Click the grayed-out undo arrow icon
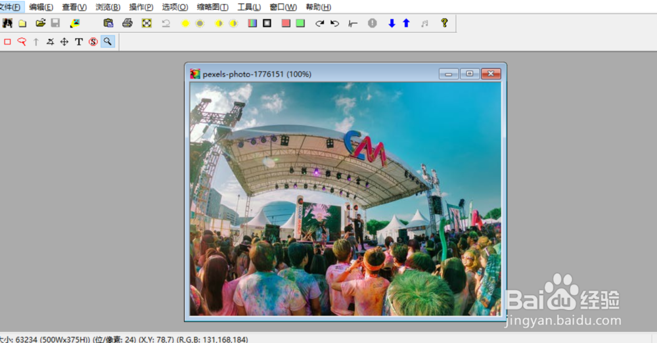This screenshot has width=657, height=343. [x=166, y=23]
